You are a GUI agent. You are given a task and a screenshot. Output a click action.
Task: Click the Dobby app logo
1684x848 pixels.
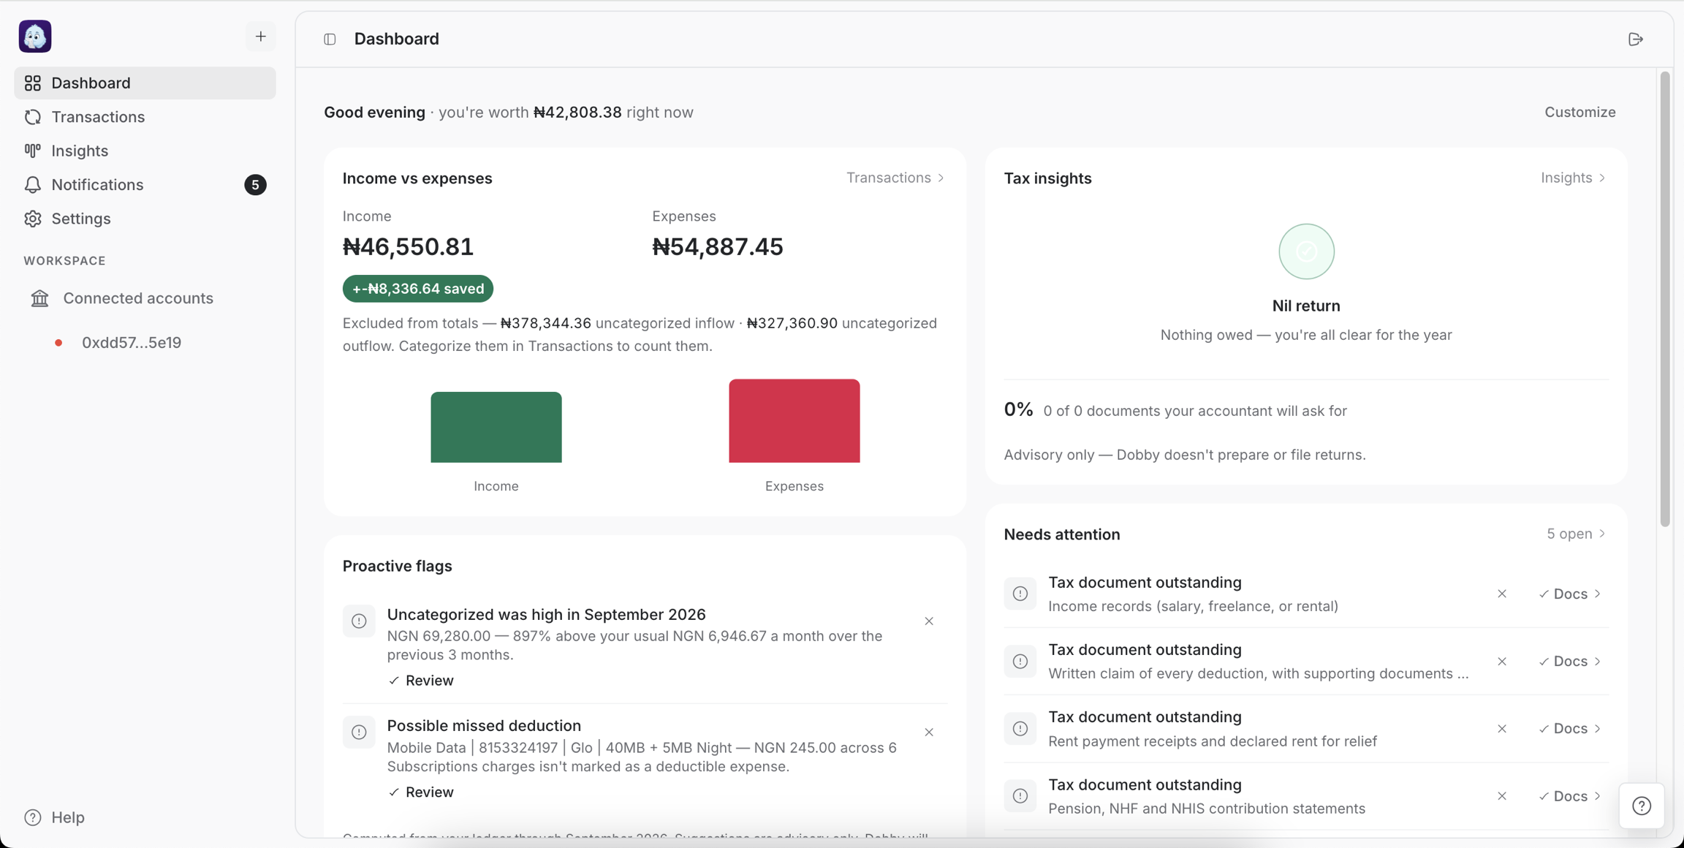click(35, 37)
